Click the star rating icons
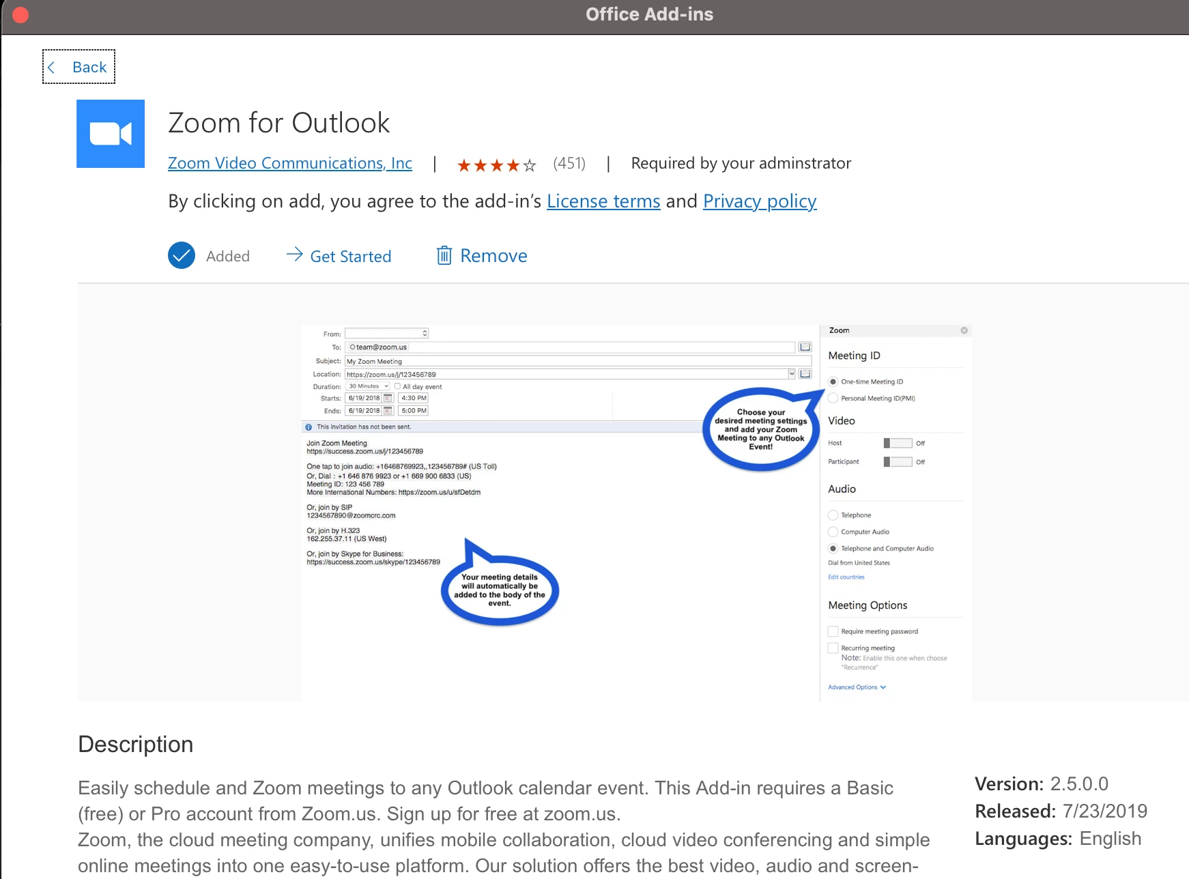The height and width of the screenshot is (879, 1189). coord(497,164)
